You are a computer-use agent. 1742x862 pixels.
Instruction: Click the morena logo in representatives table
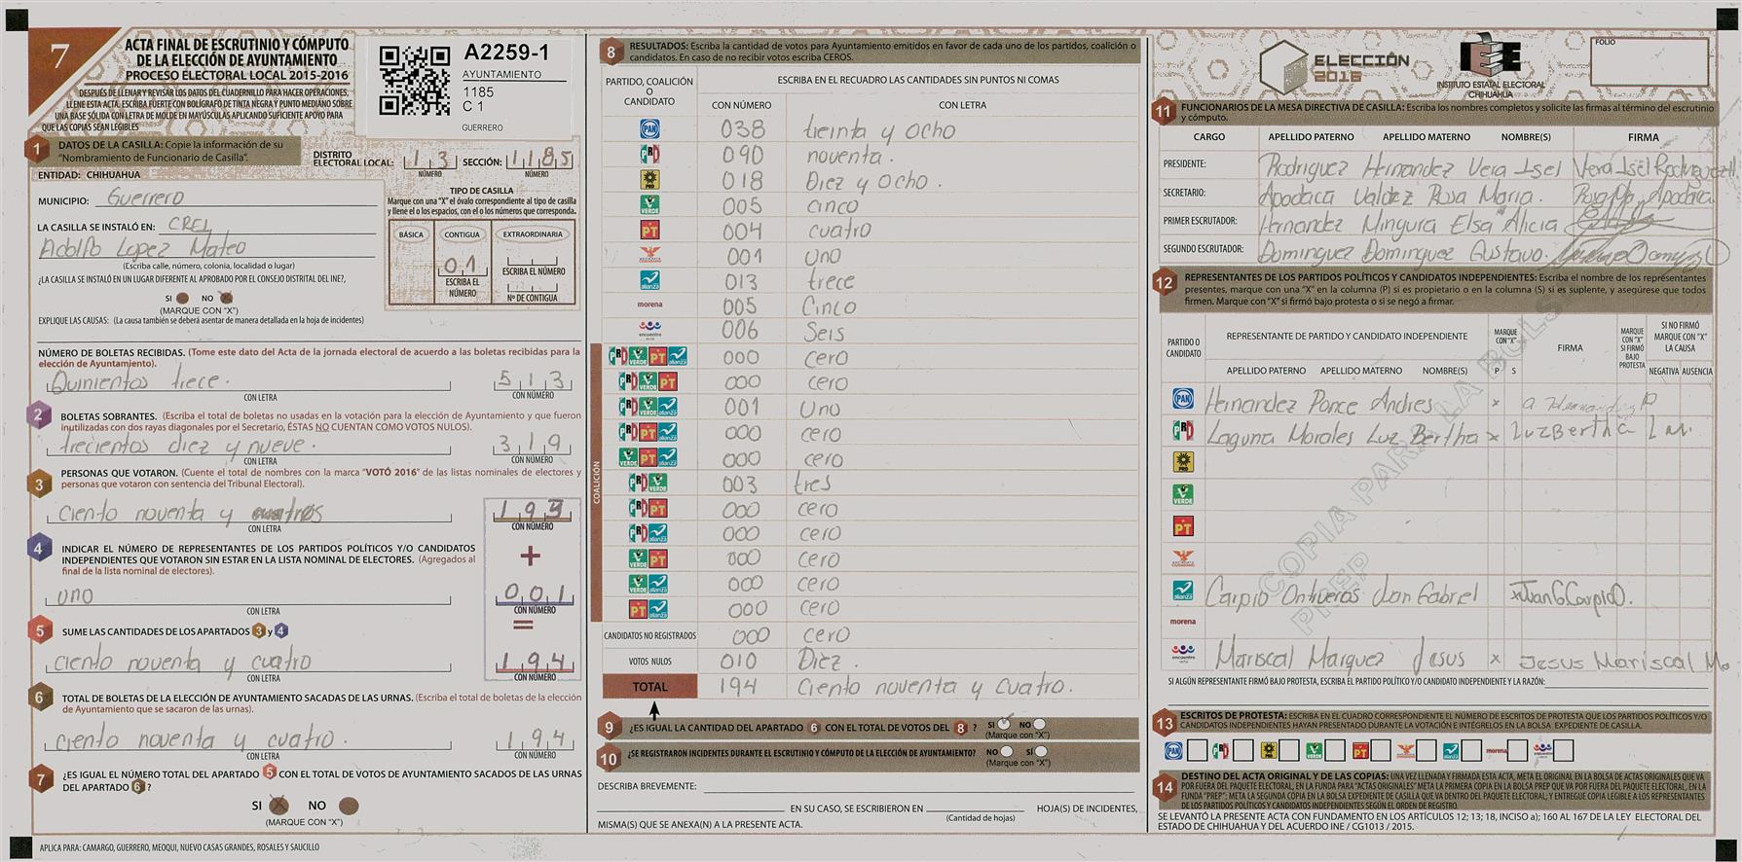point(1182,622)
